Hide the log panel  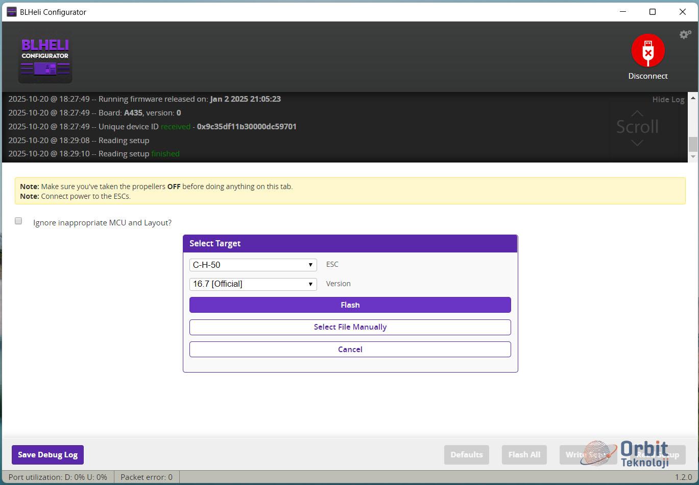668,100
